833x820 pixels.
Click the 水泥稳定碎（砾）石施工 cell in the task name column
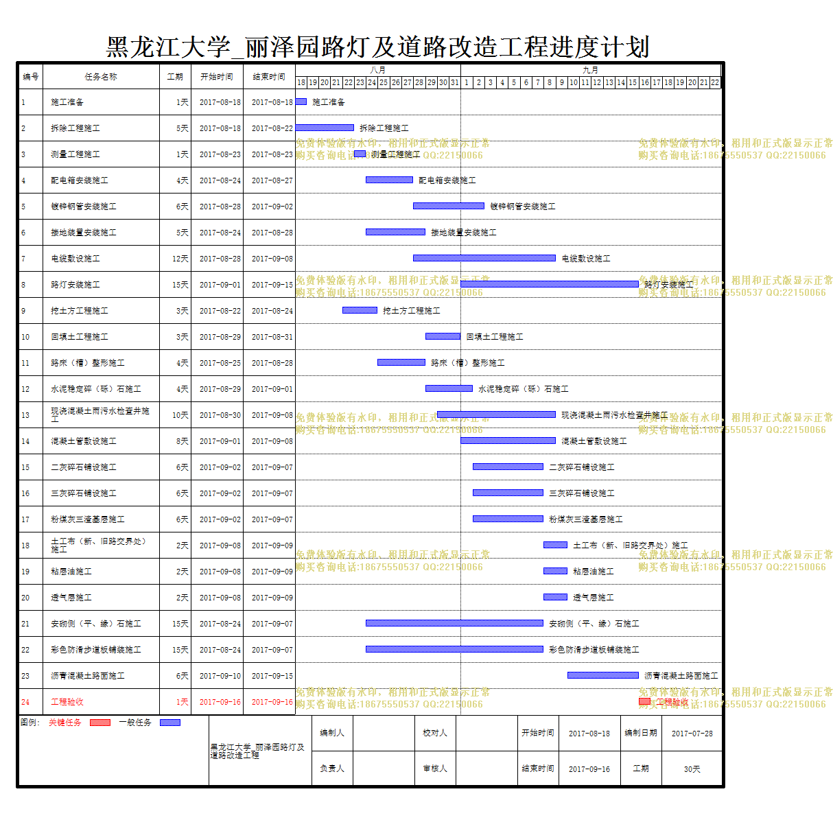(101, 389)
